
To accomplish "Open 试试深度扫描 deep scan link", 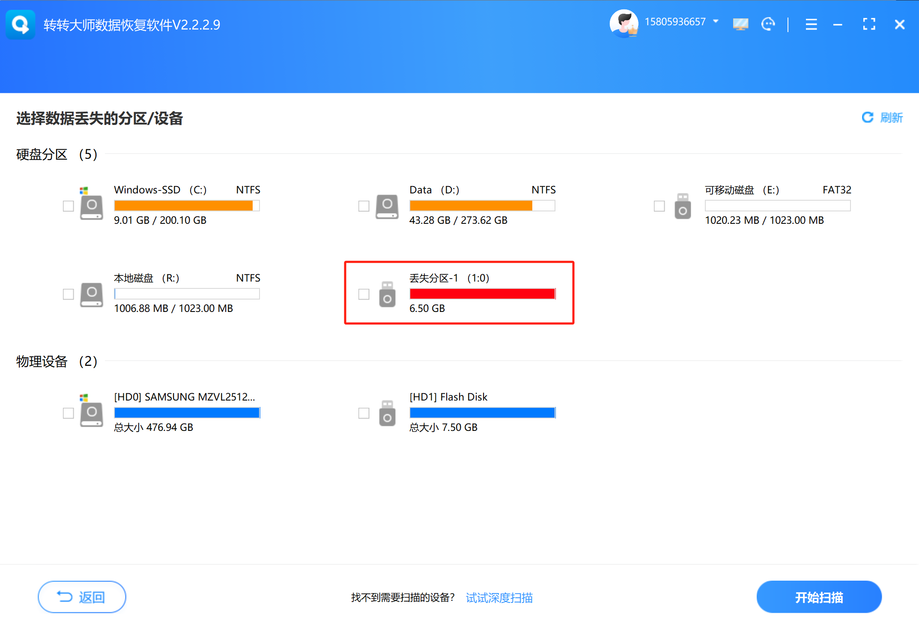I will (499, 597).
